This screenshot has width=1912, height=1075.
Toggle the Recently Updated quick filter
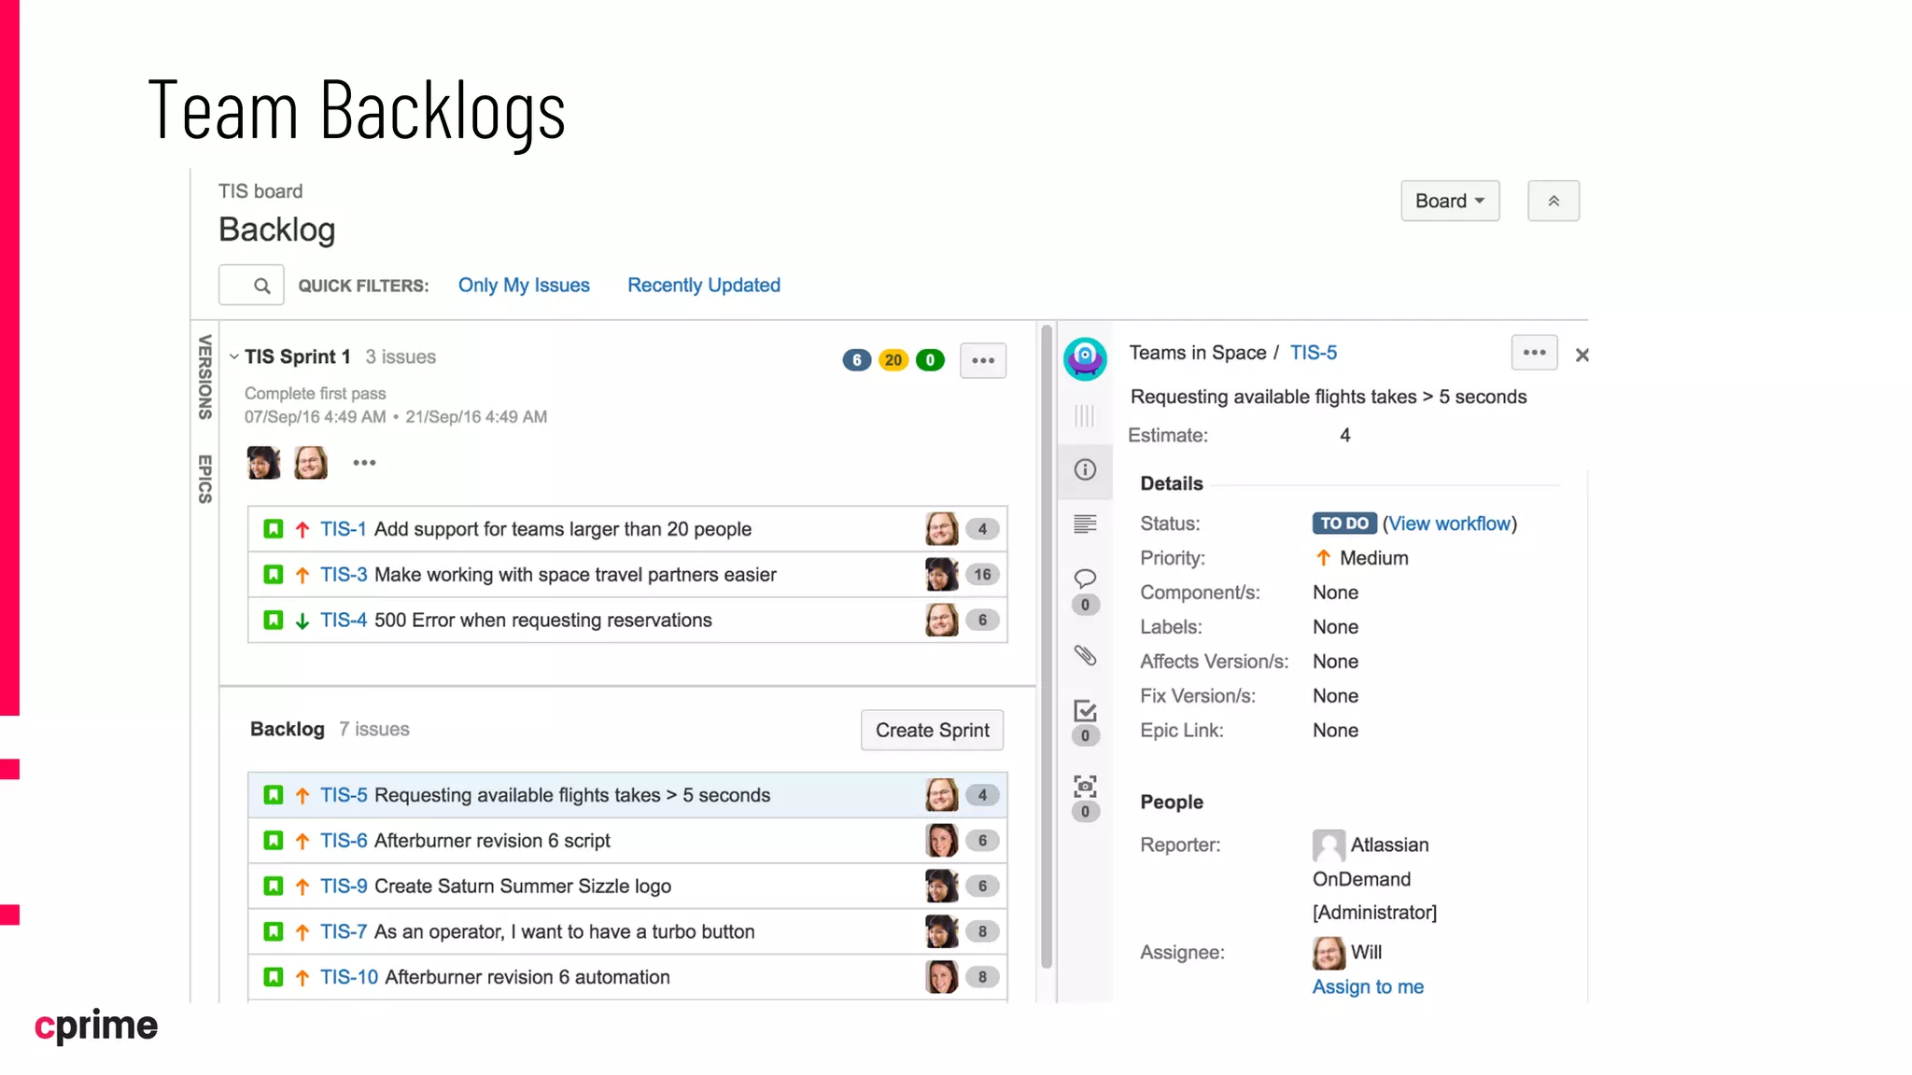pyautogui.click(x=703, y=286)
